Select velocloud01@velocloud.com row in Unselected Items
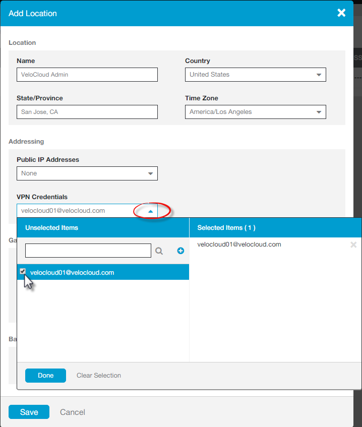The image size is (362, 427). pos(101,272)
